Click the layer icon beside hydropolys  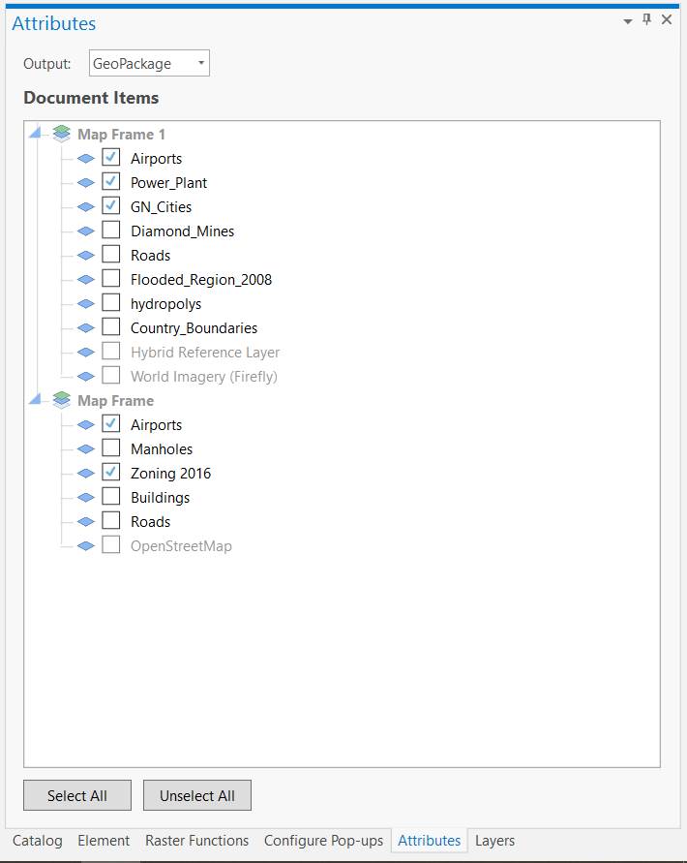[x=86, y=304]
